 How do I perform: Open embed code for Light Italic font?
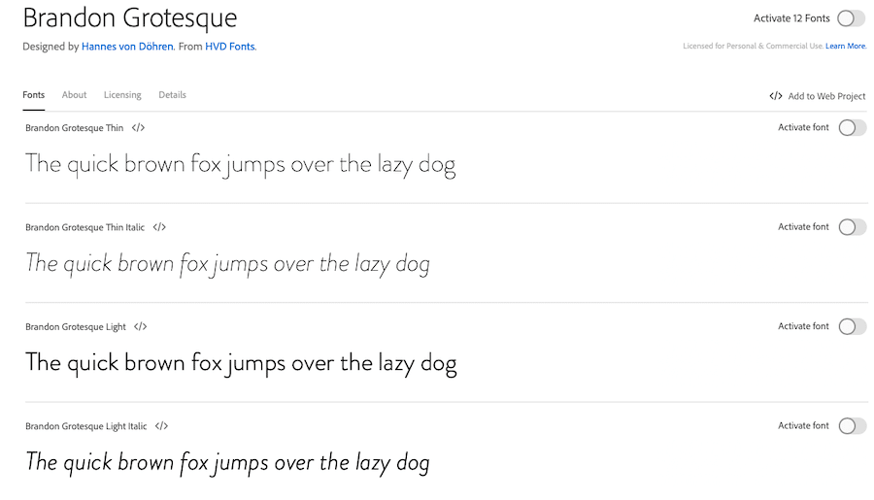click(162, 426)
